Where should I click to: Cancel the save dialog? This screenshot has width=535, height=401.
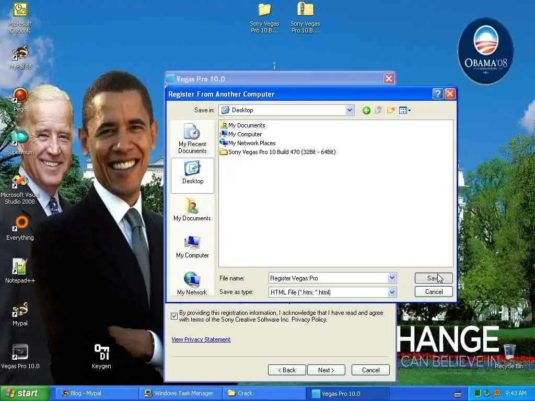coord(434,292)
